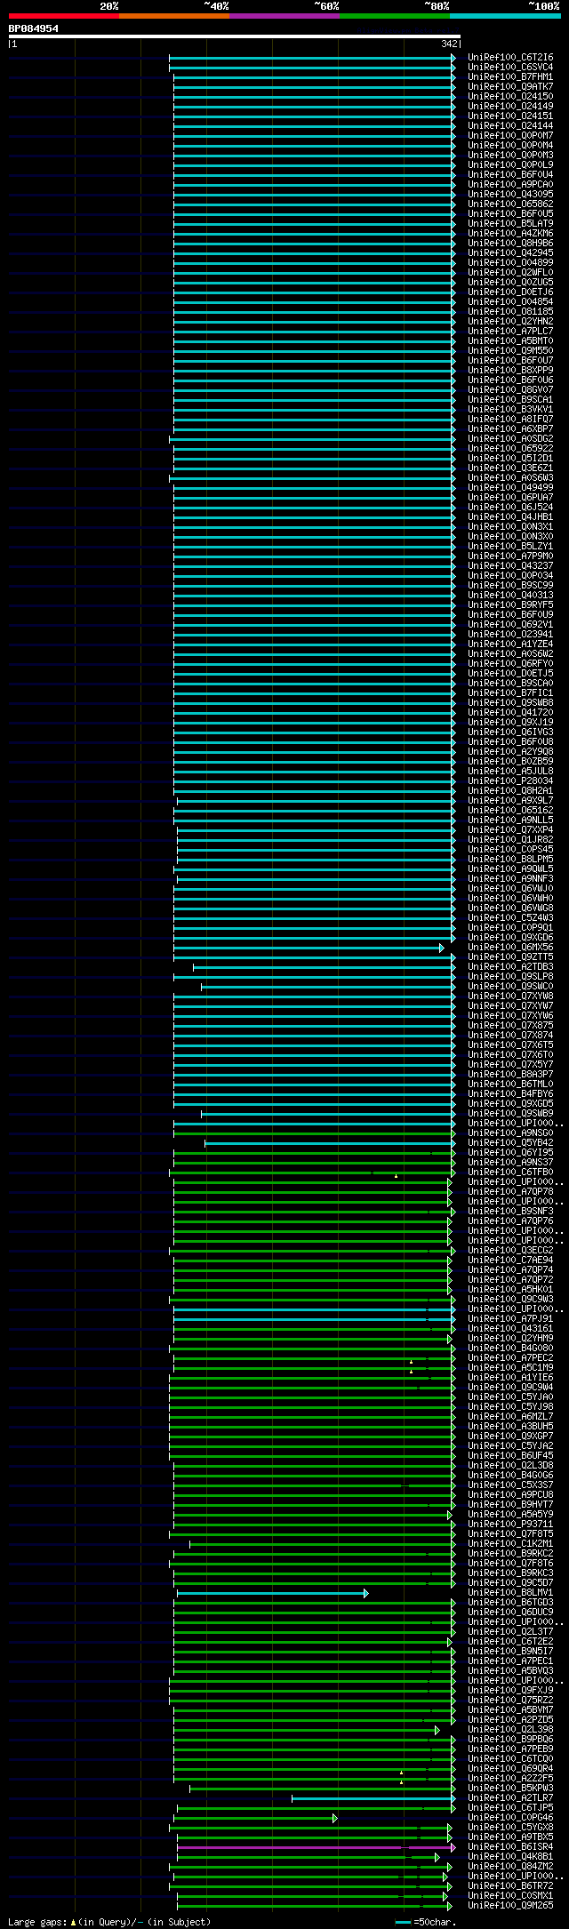The image size is (569, 1929).
Task: Select the UniRef100_Q2WFL0 label
Action: click(510, 273)
